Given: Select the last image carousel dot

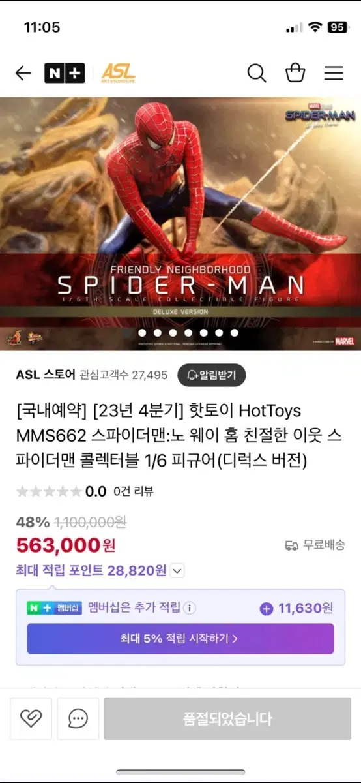Looking at the screenshot, I should tap(235, 333).
